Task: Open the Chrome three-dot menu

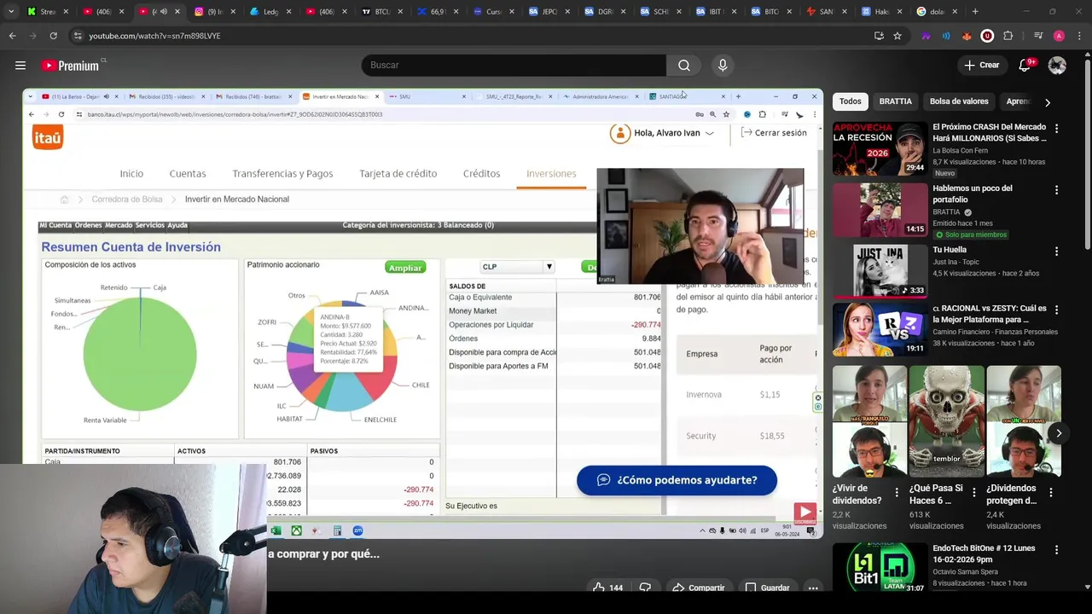Action: (x=1079, y=36)
